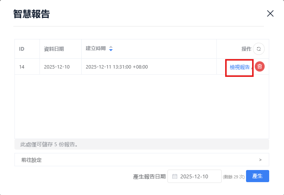Click the up sort arrow beside 建立時間
Image resolution: width=284 pixels, height=195 pixels.
coord(111,47)
